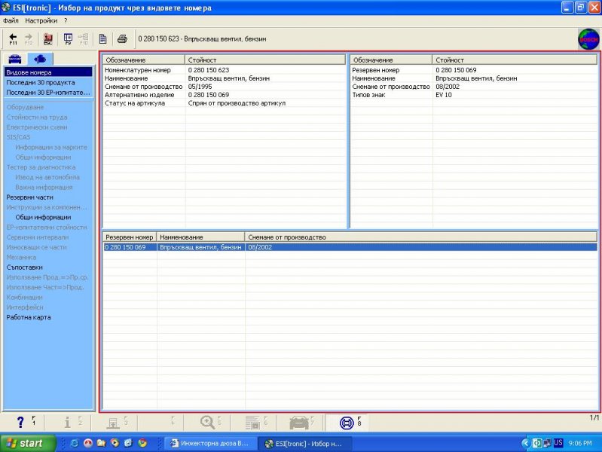This screenshot has width=602, height=452.
Task: Open Последни 30 продукта in sidebar
Action: 40,82
